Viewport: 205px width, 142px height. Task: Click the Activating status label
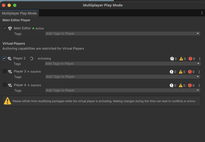tap(44, 58)
